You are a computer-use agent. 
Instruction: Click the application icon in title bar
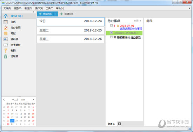point(3,3)
